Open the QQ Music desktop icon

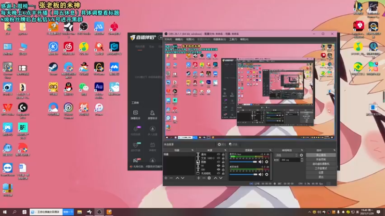[x=84, y=48]
